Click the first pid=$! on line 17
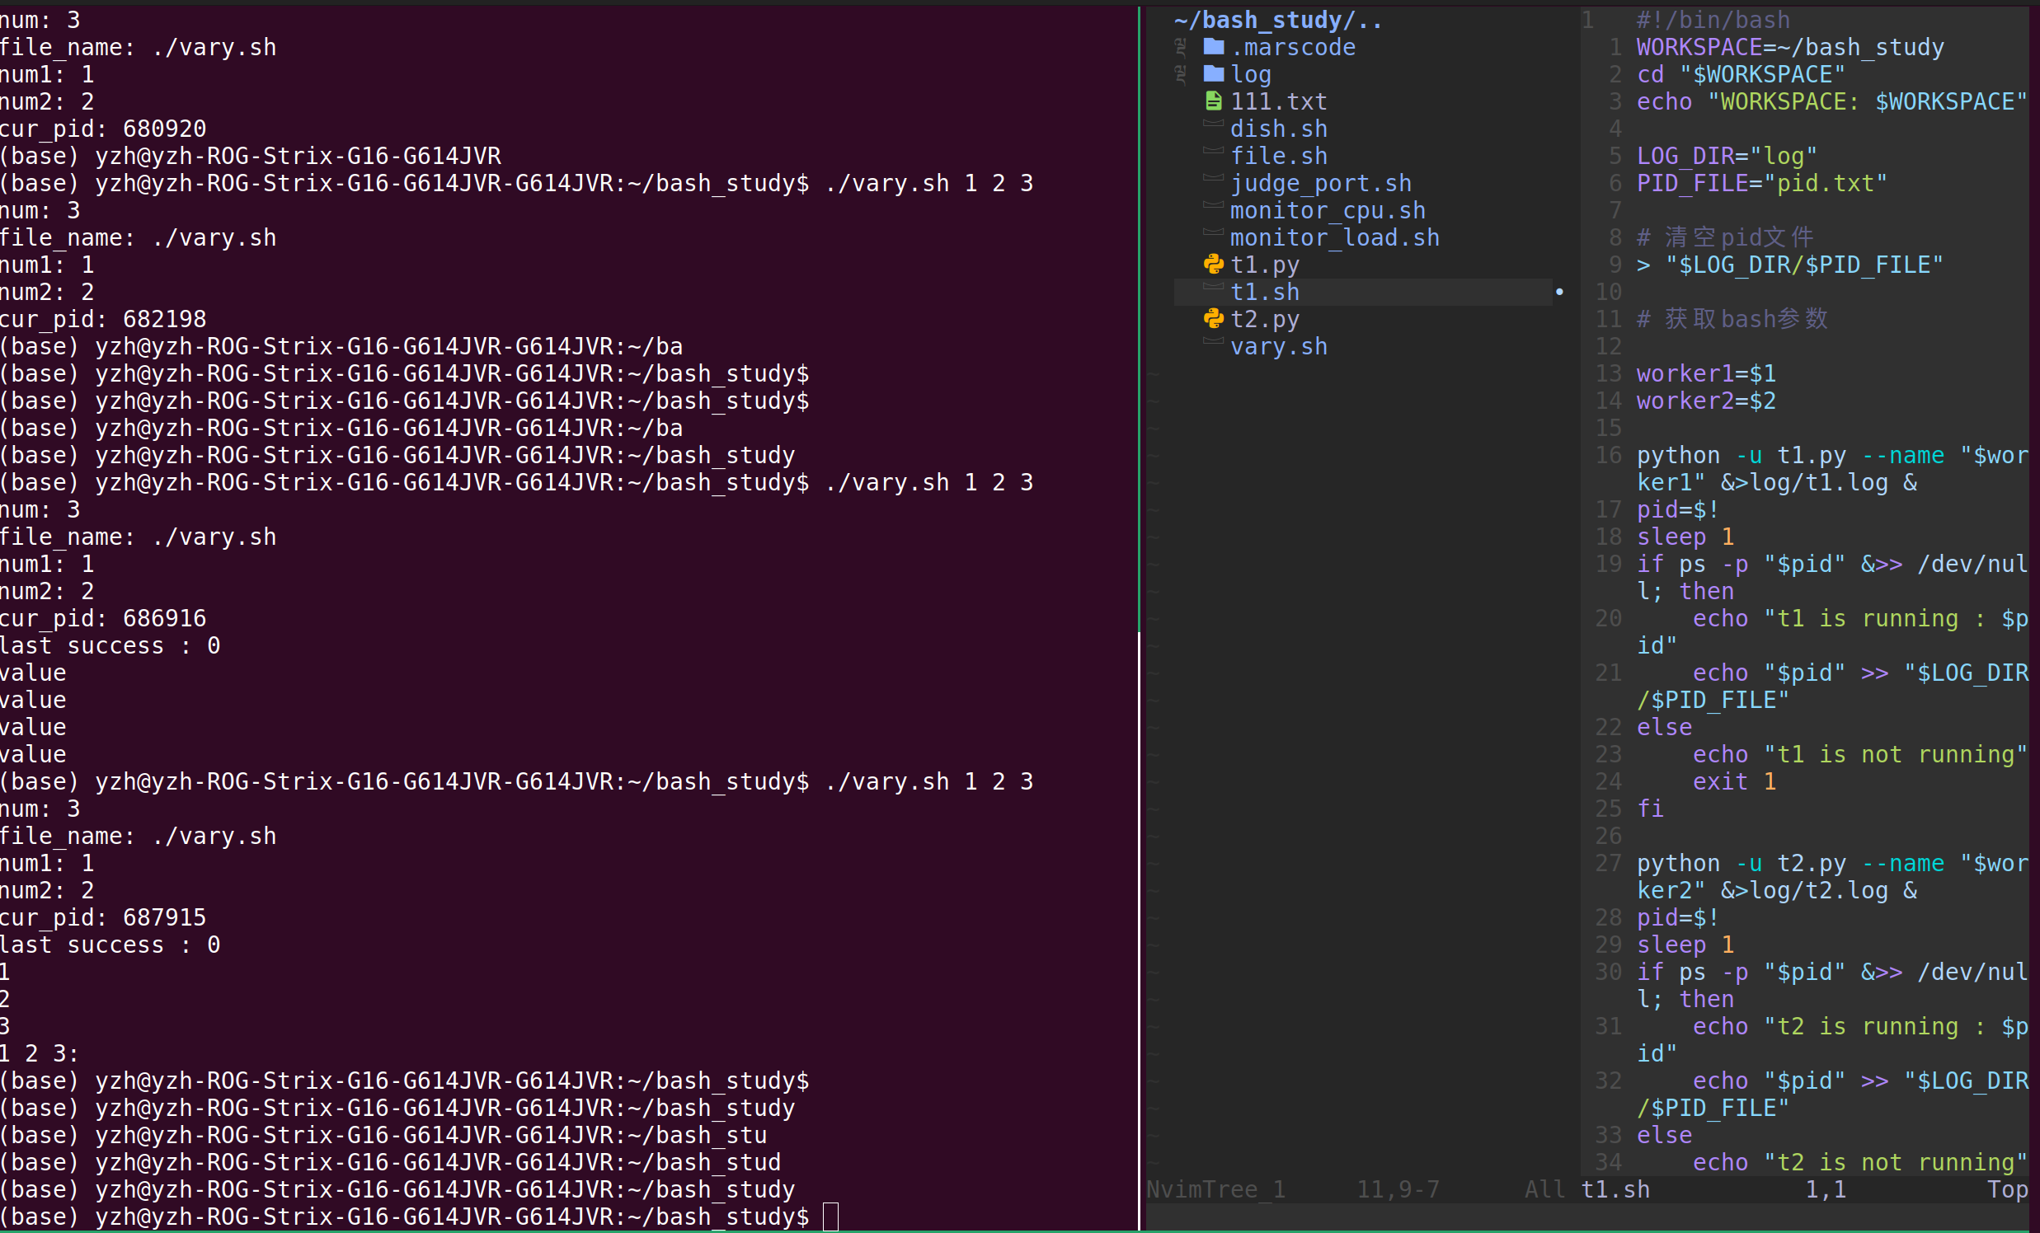 [1678, 509]
